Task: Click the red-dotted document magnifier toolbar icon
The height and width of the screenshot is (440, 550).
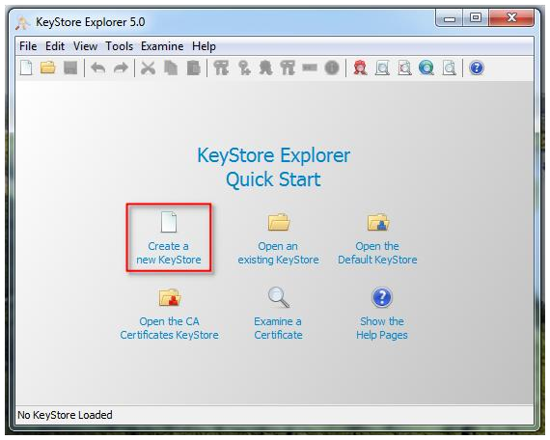Action: click(404, 68)
